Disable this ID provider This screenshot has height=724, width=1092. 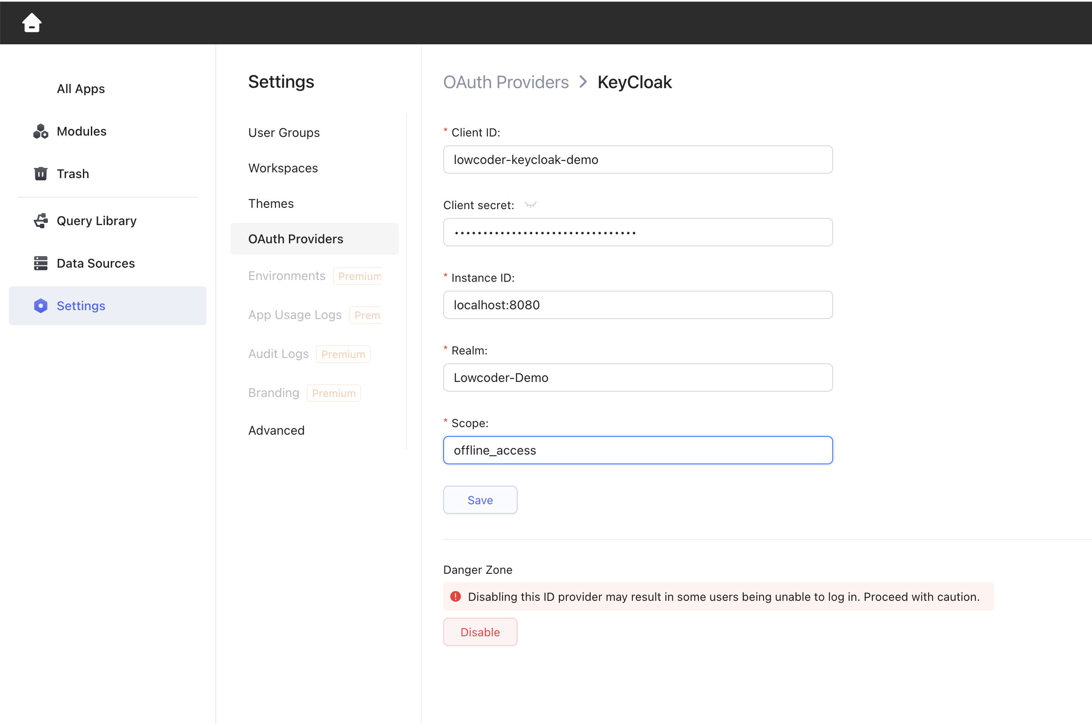click(480, 632)
